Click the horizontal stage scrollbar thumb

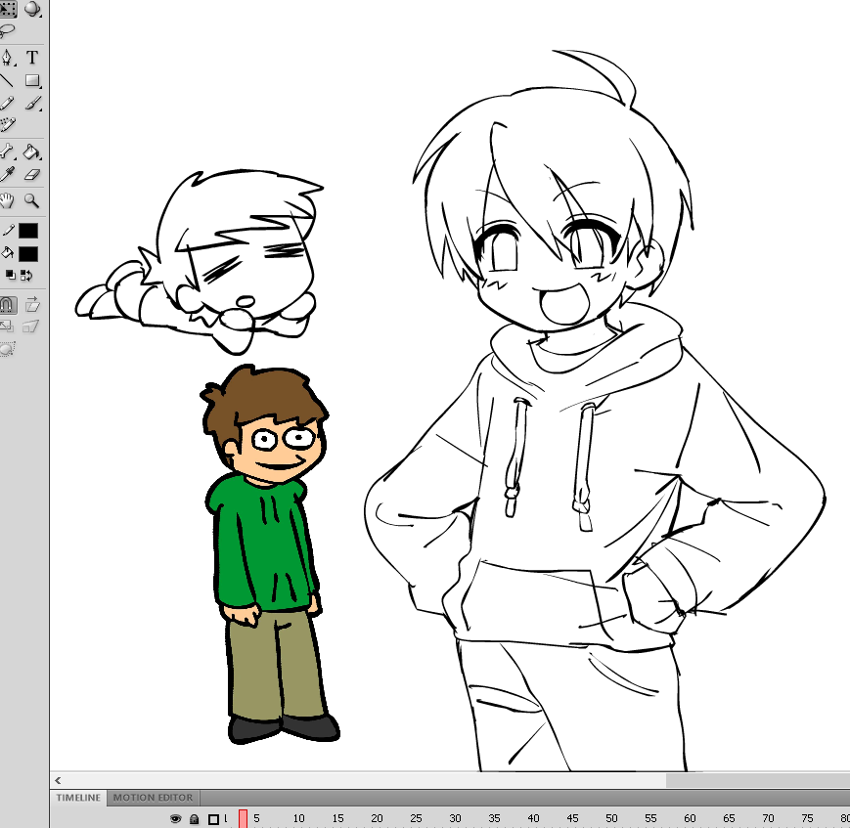tap(758, 780)
